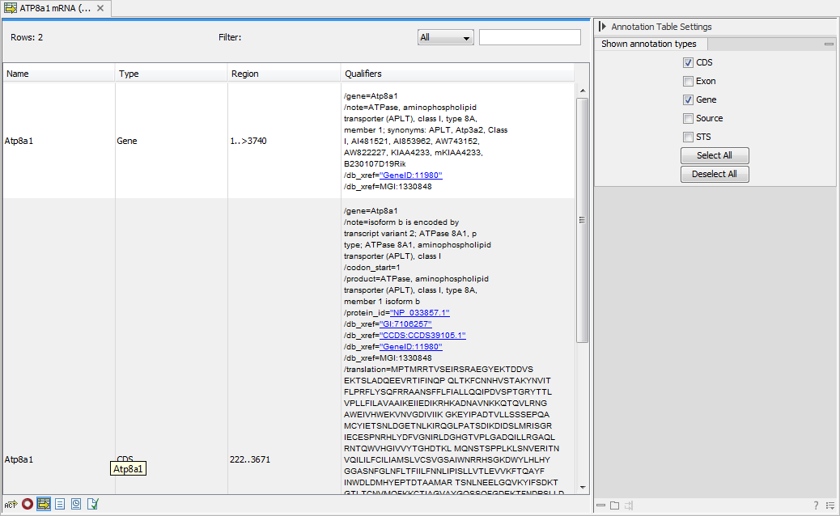Viewport: 840px width, 516px height.
Task: Click the Select All button
Action: tap(715, 155)
